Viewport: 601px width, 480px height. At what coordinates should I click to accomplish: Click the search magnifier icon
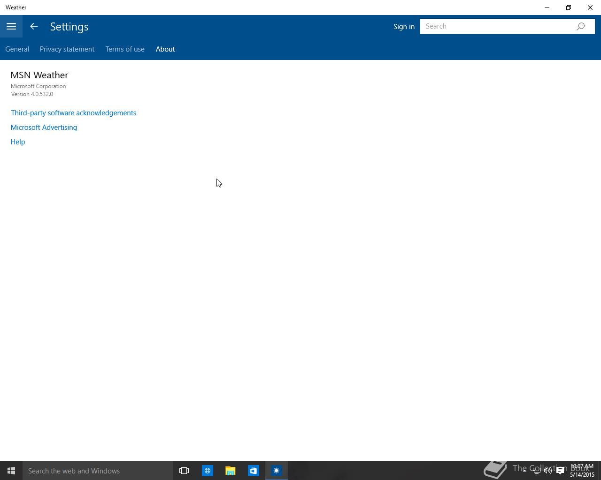click(x=581, y=26)
